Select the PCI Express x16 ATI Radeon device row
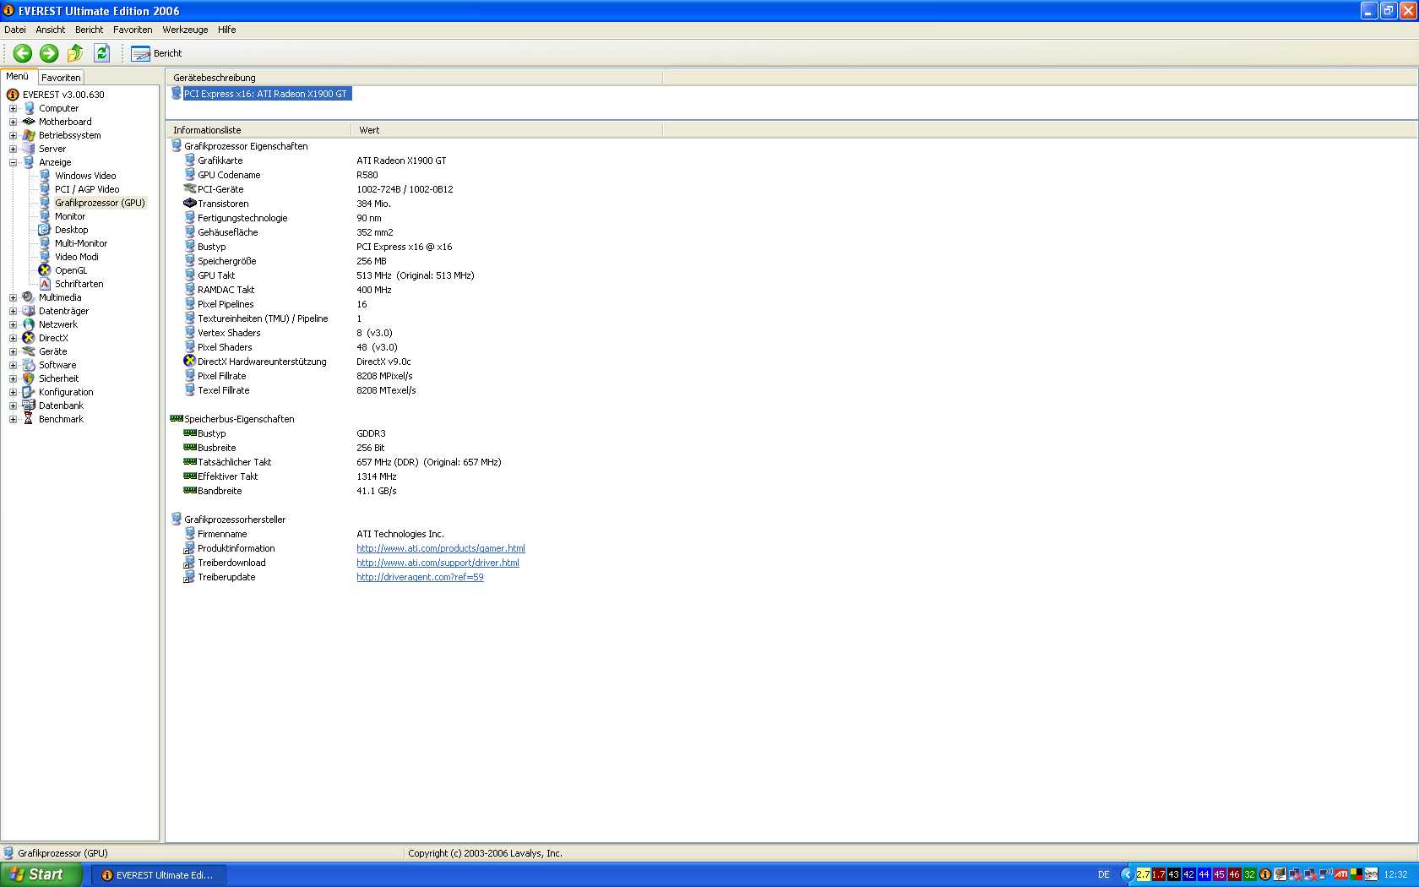Screen dimensions: 1419x887 (x=261, y=94)
